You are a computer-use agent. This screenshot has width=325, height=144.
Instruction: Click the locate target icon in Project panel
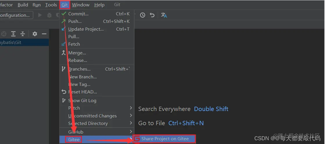pyautogui.click(x=4, y=34)
